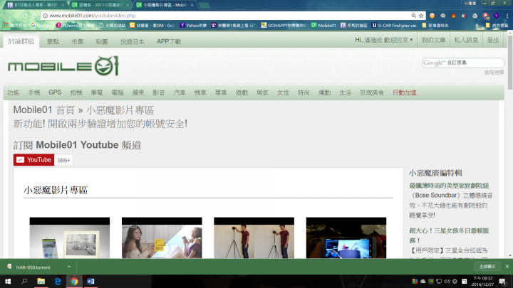Select the 貼圖 site tab

(x=102, y=41)
